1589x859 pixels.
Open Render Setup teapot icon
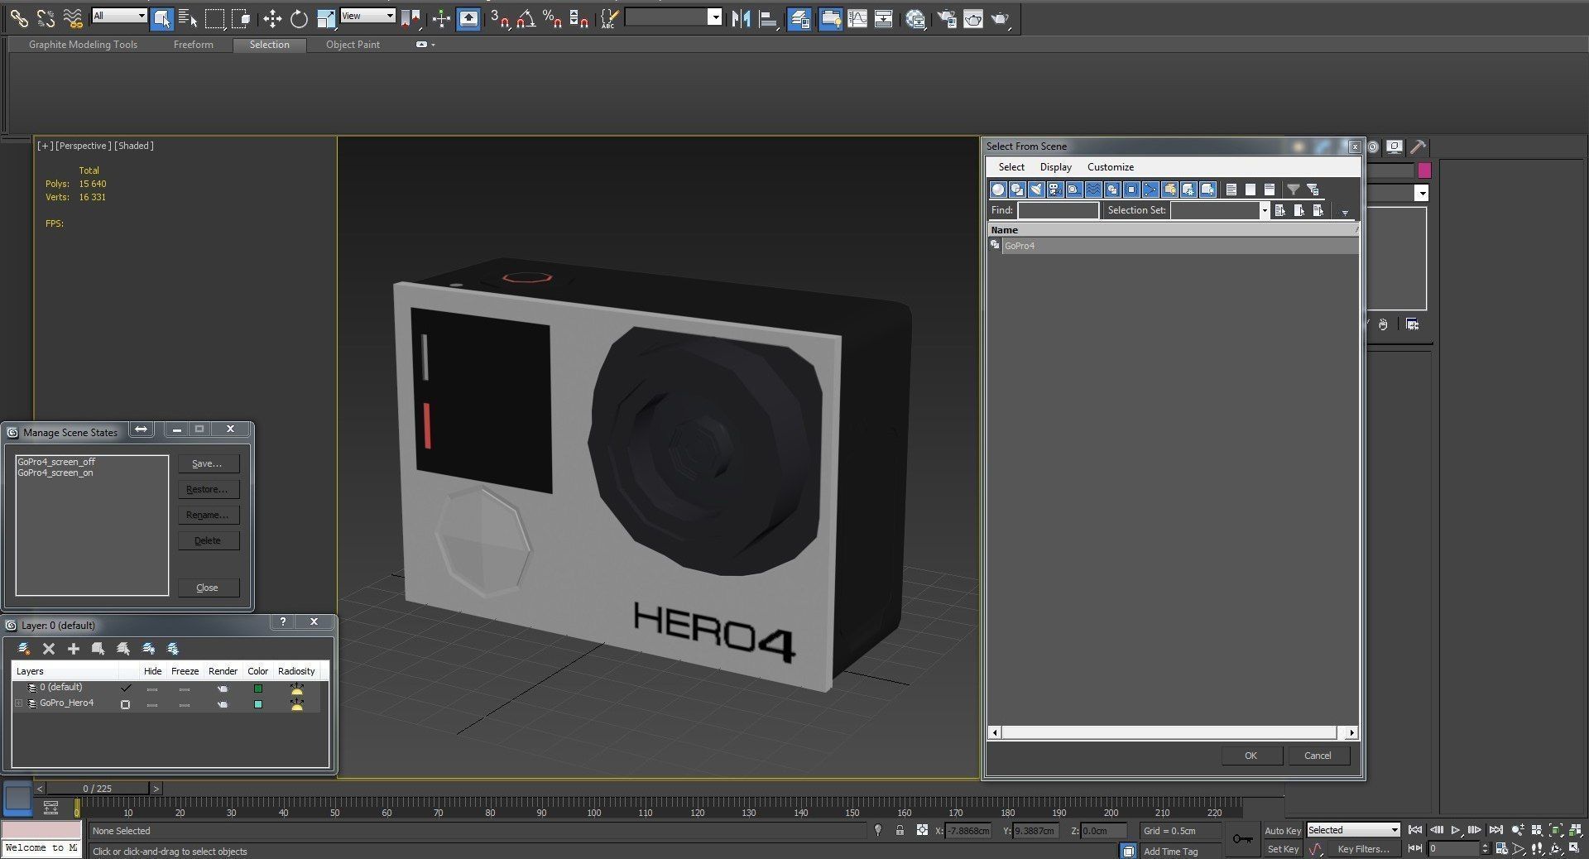click(947, 18)
